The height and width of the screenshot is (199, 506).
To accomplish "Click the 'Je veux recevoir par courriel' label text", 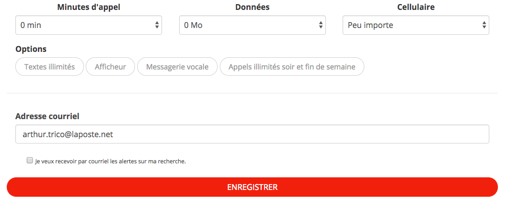I will (x=111, y=161).
